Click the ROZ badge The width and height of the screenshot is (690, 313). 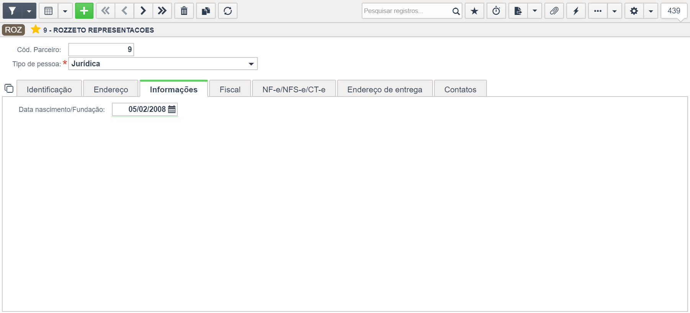pyautogui.click(x=13, y=30)
